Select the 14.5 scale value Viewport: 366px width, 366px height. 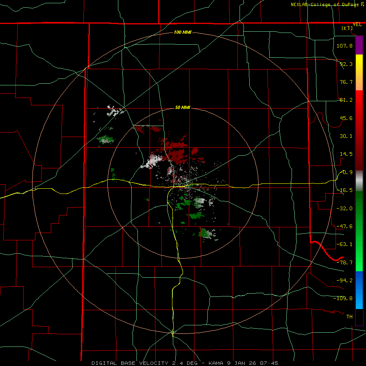click(346, 154)
